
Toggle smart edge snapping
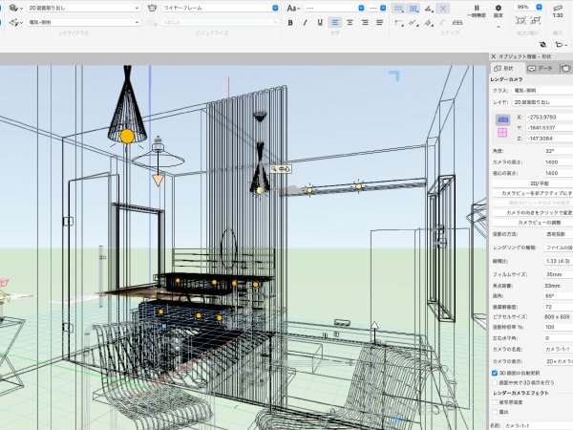[x=429, y=23]
